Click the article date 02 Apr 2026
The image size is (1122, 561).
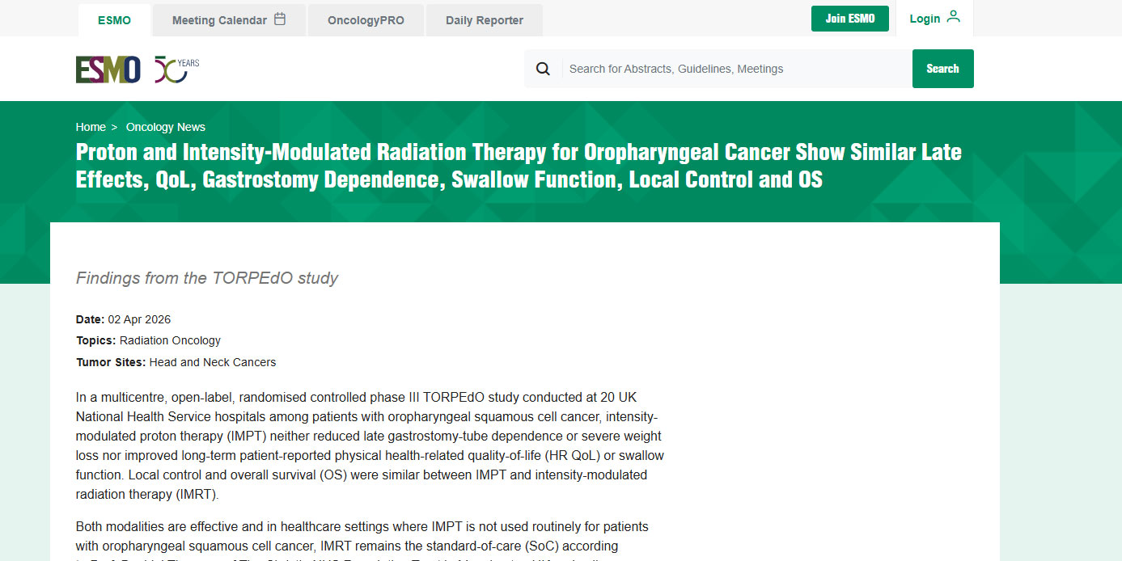coord(139,319)
